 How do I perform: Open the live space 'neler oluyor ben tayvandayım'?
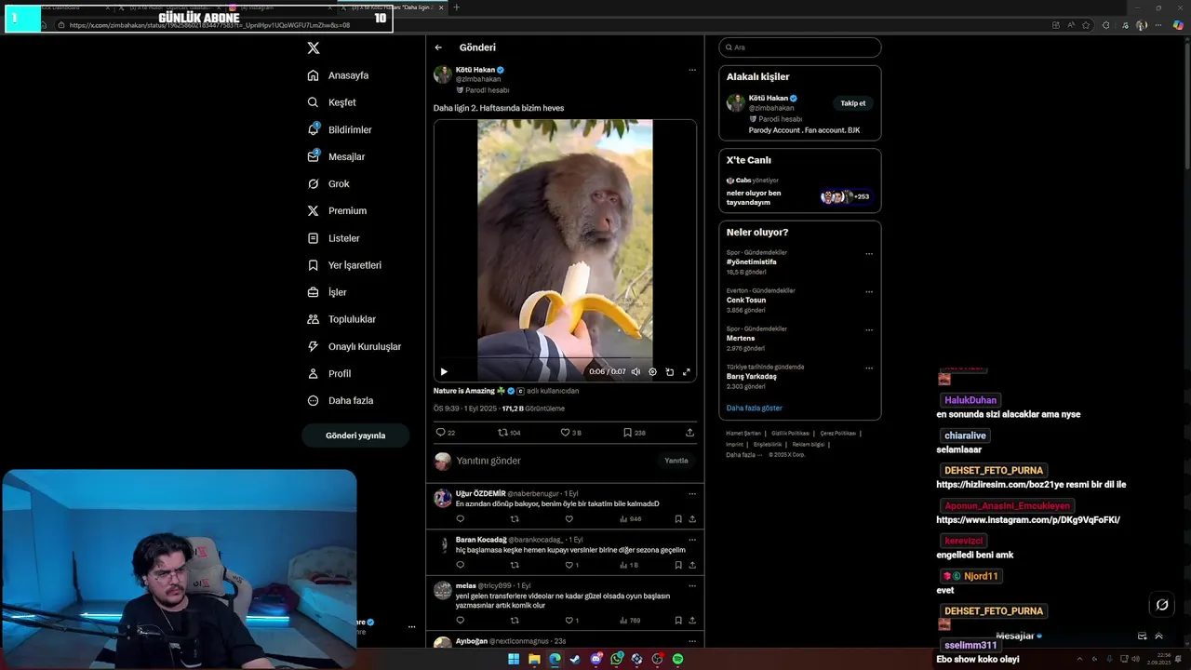pyautogui.click(x=754, y=197)
